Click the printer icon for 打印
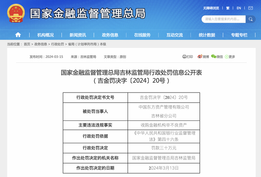 click(184, 57)
